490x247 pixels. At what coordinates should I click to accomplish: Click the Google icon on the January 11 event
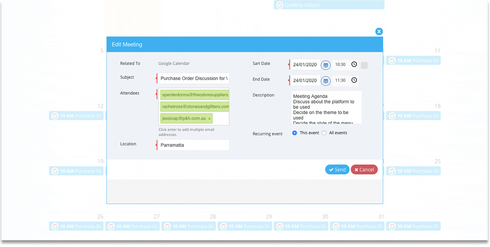click(392, 60)
